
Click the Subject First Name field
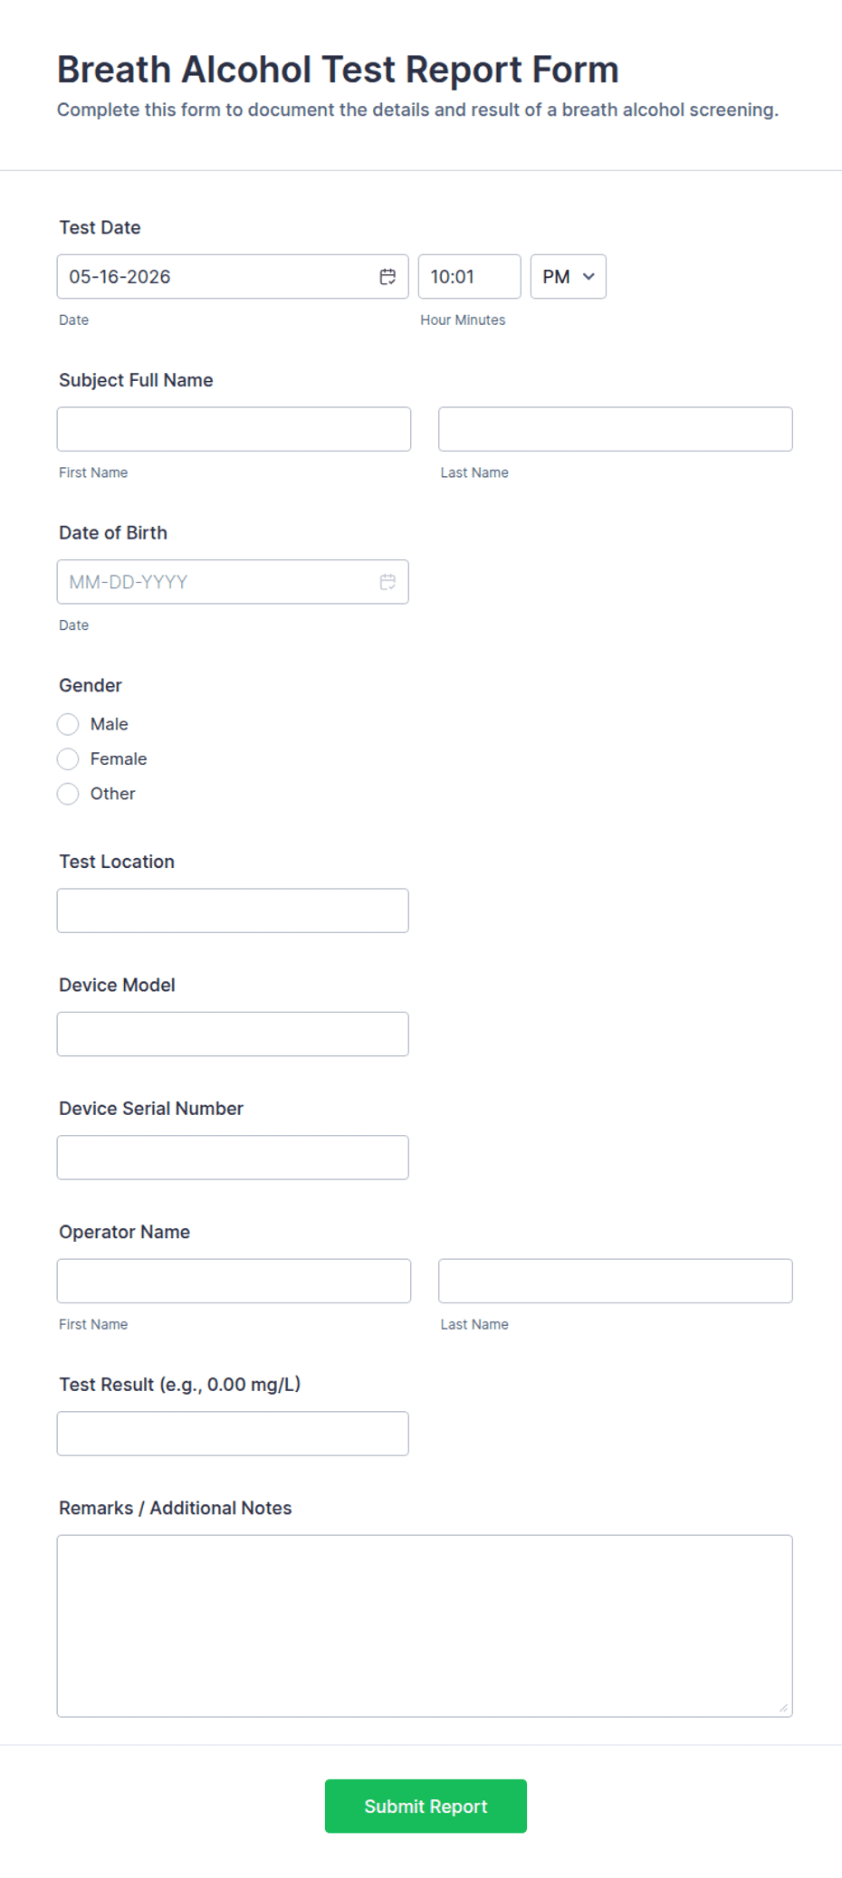click(234, 429)
